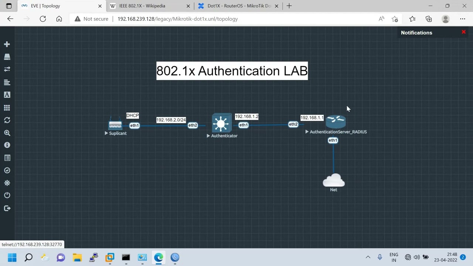The width and height of the screenshot is (473, 266).
Task: Click the 192.168.1.1 text label
Action: 312,118
